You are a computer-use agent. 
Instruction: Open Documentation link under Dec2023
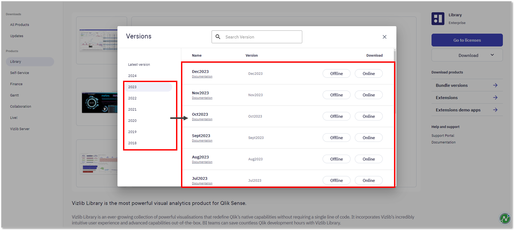202,77
